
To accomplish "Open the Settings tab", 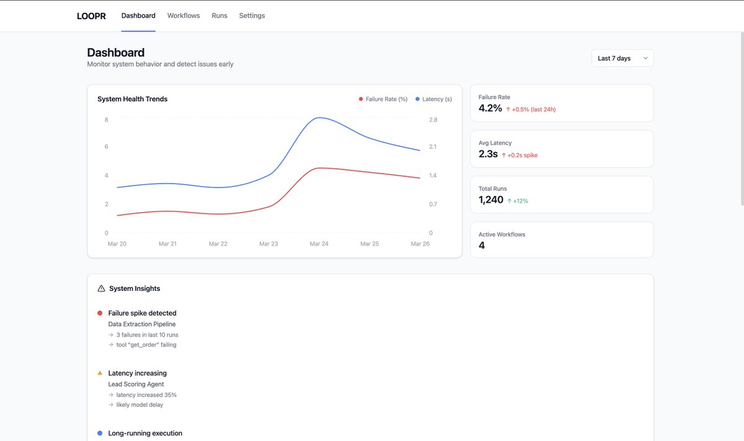I will click(252, 16).
